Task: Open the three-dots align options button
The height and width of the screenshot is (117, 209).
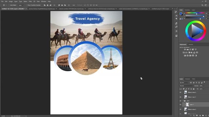Action: (x=73, y=5)
